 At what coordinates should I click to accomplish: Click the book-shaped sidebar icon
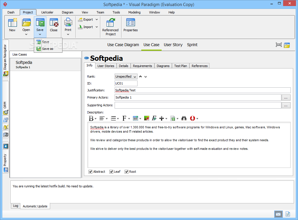(x=6, y=135)
